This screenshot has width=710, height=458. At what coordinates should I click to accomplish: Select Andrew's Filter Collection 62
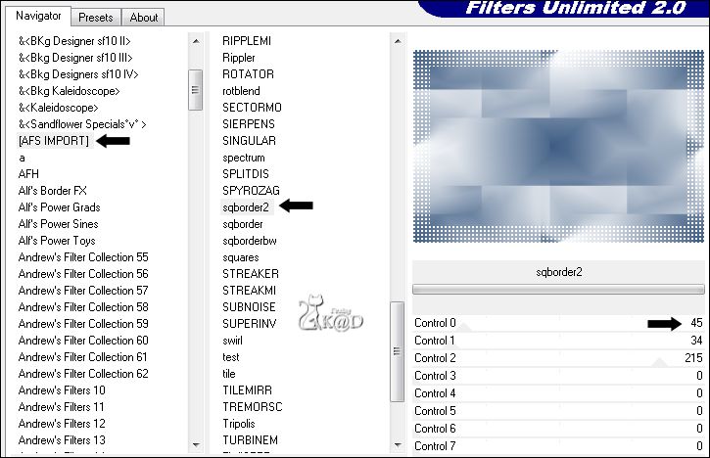tap(83, 374)
